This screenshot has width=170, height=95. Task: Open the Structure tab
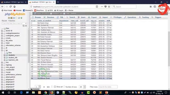(x=49, y=17)
